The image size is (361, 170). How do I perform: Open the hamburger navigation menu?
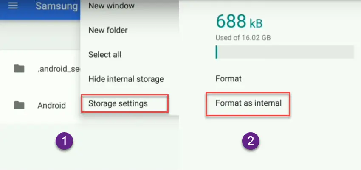pyautogui.click(x=13, y=6)
